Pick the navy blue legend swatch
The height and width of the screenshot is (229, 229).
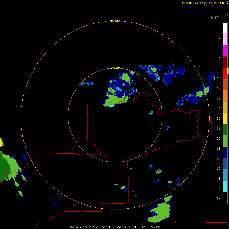click(x=225, y=152)
